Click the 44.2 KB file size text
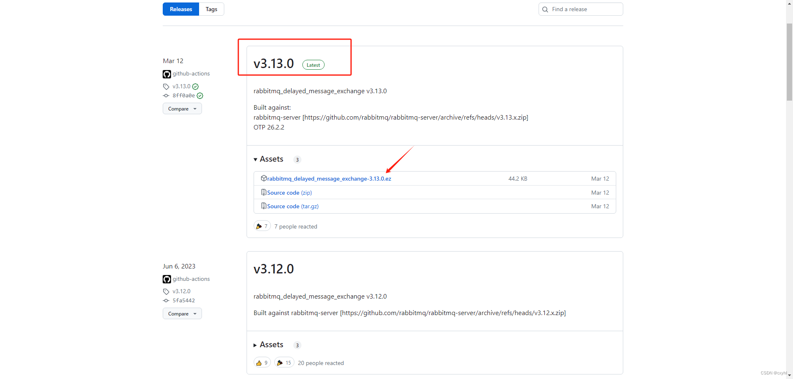The width and height of the screenshot is (793, 379). 518,179
